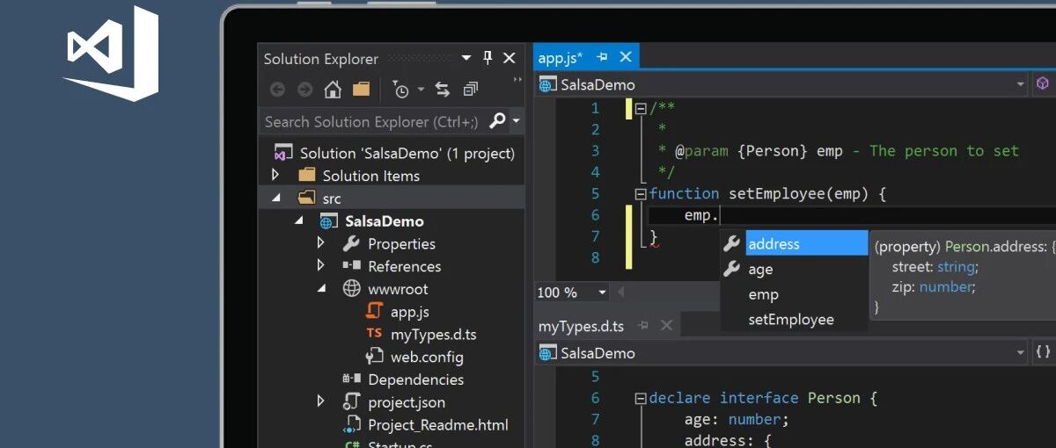This screenshot has width=1056, height=448.
Task: Click the Visual Studio logo
Action: click(x=110, y=54)
